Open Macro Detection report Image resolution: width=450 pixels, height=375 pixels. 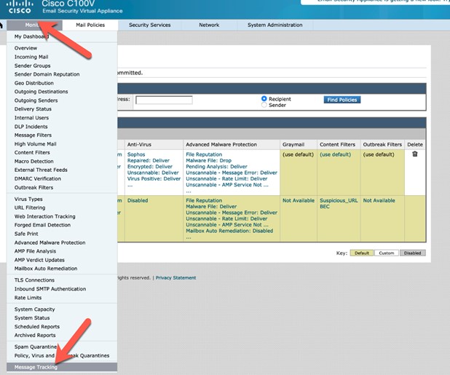pos(34,161)
